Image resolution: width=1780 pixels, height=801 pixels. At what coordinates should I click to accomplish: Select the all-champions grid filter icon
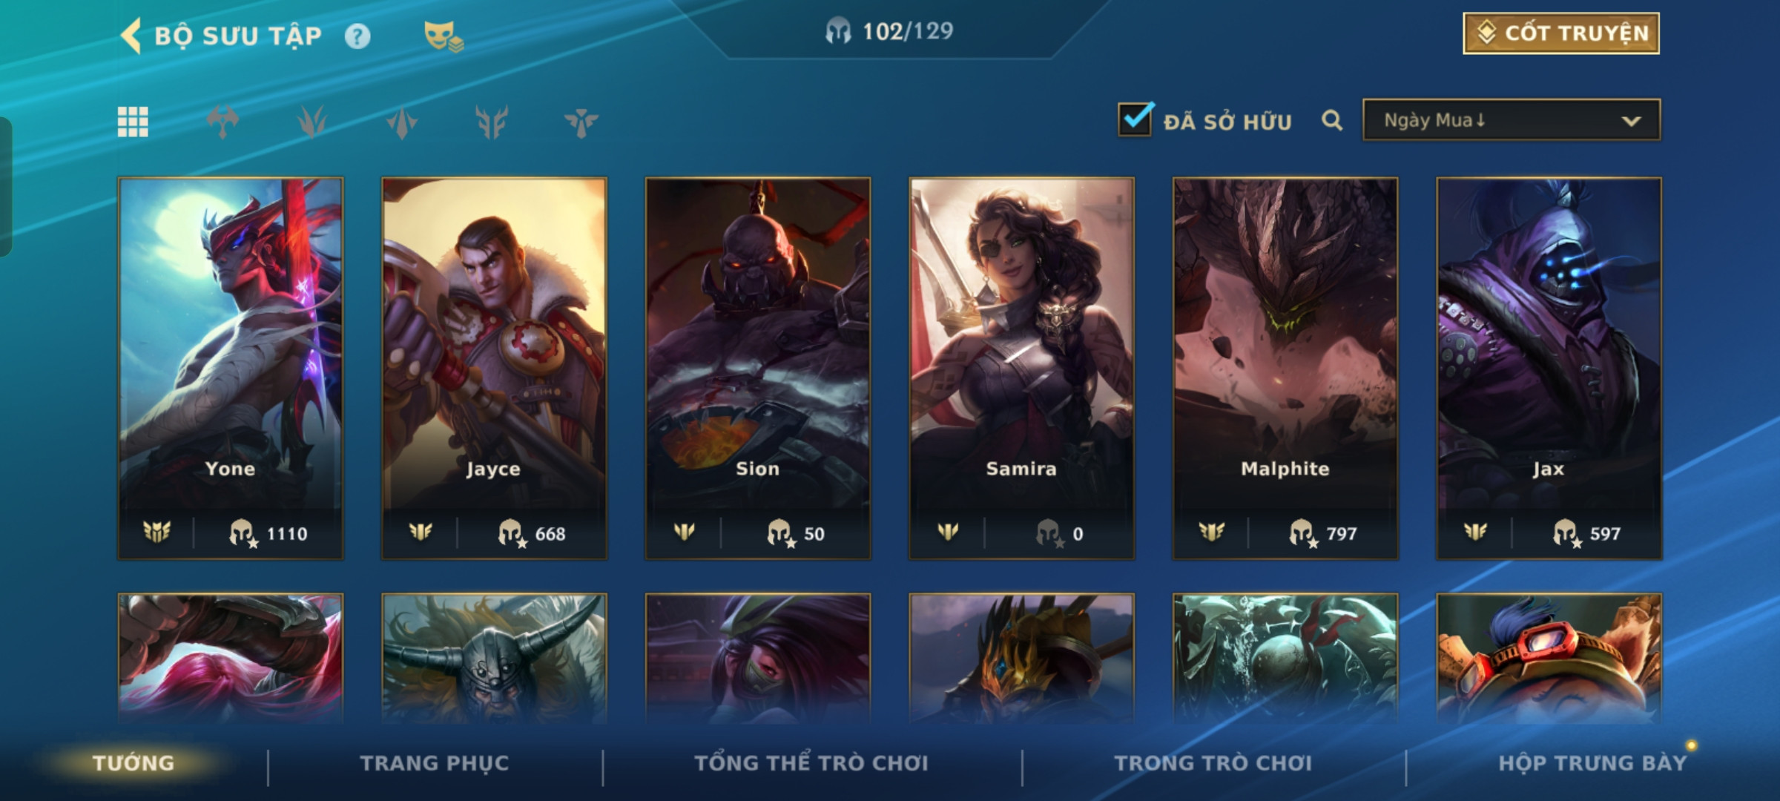pos(133,122)
